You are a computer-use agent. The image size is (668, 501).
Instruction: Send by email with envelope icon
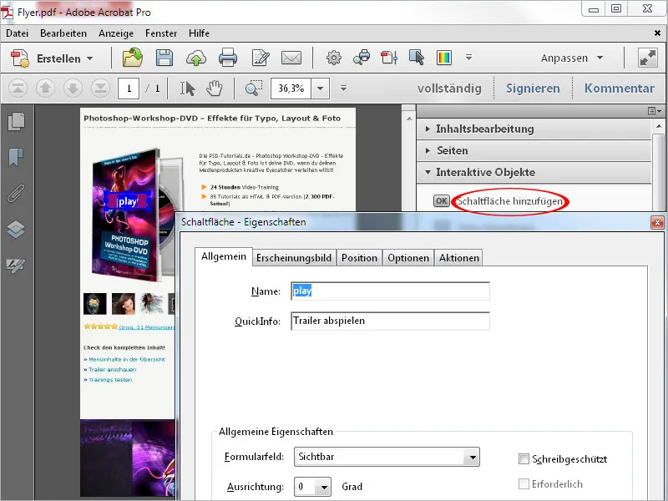[291, 58]
